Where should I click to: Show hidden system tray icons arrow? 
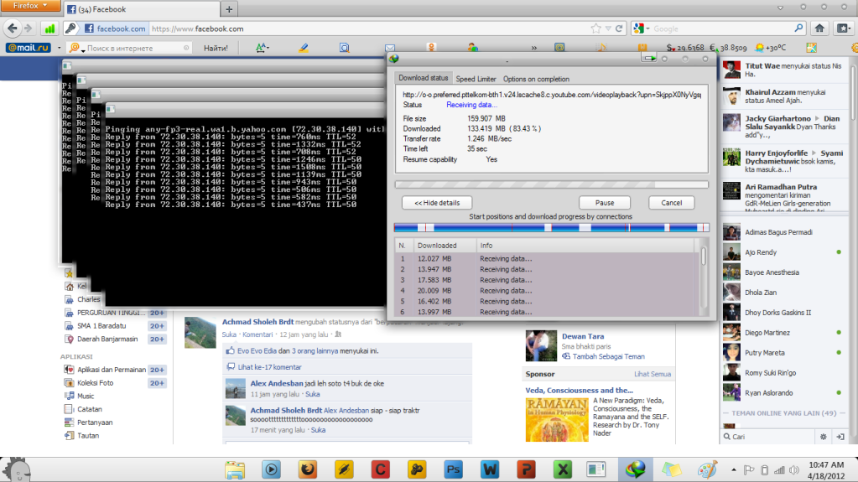pyautogui.click(x=734, y=469)
